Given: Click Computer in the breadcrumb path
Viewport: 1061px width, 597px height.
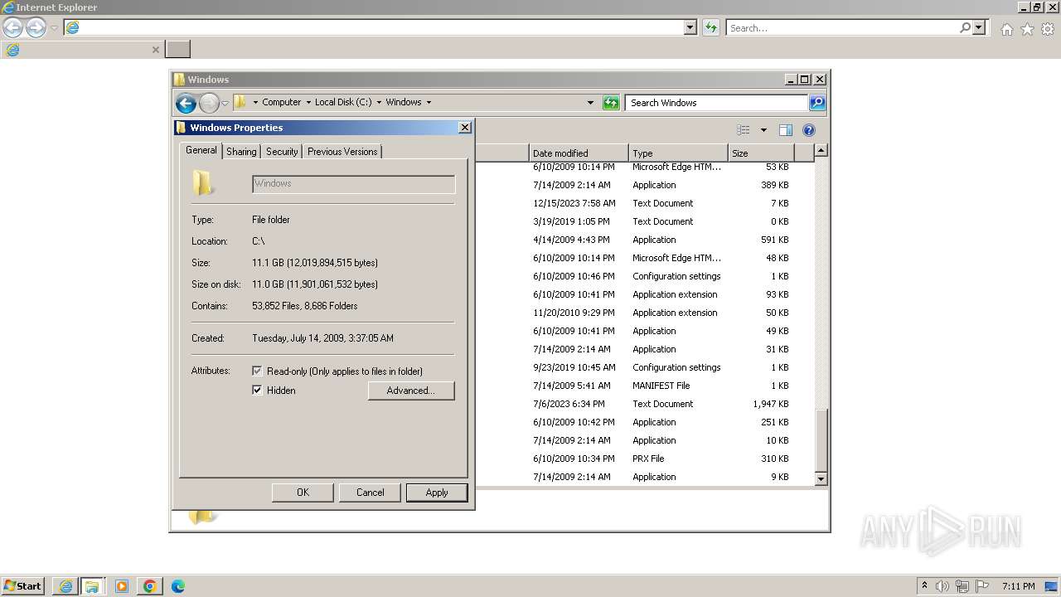Looking at the screenshot, I should (282, 103).
